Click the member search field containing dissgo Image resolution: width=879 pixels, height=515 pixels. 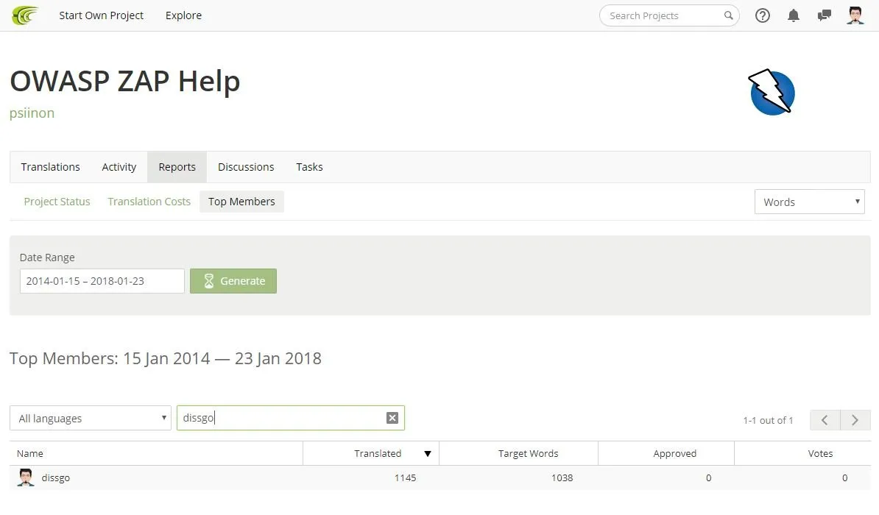[x=290, y=418]
